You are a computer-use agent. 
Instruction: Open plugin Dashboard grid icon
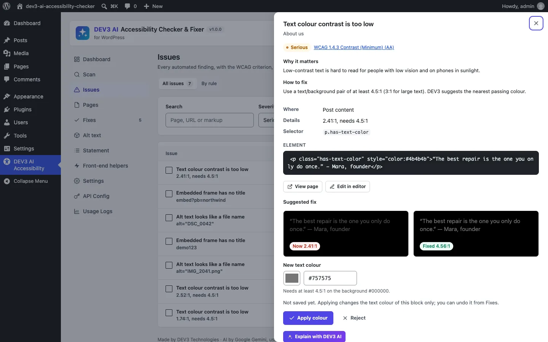point(77,59)
